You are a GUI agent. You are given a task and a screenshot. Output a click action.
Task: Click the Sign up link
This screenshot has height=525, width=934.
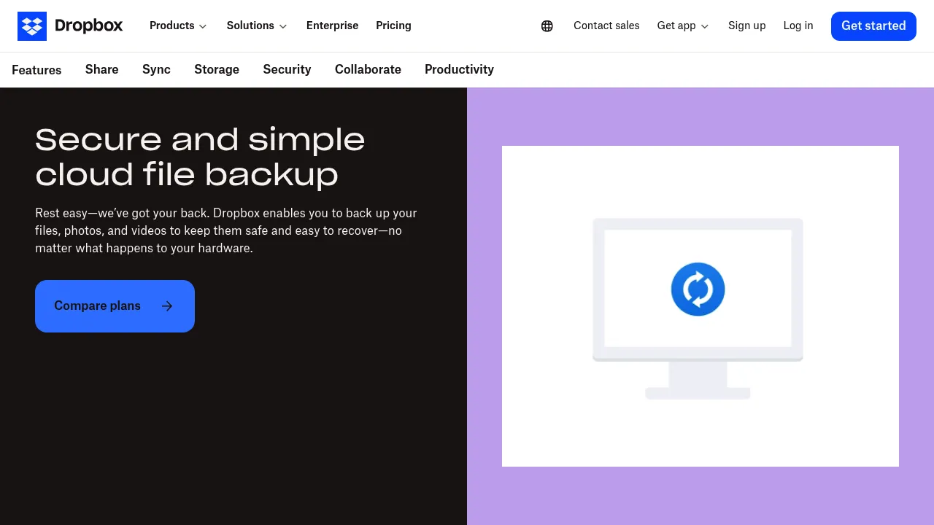[746, 26]
